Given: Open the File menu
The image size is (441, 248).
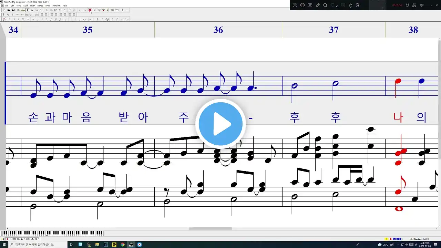Looking at the screenshot, I should click(x=7, y=6).
